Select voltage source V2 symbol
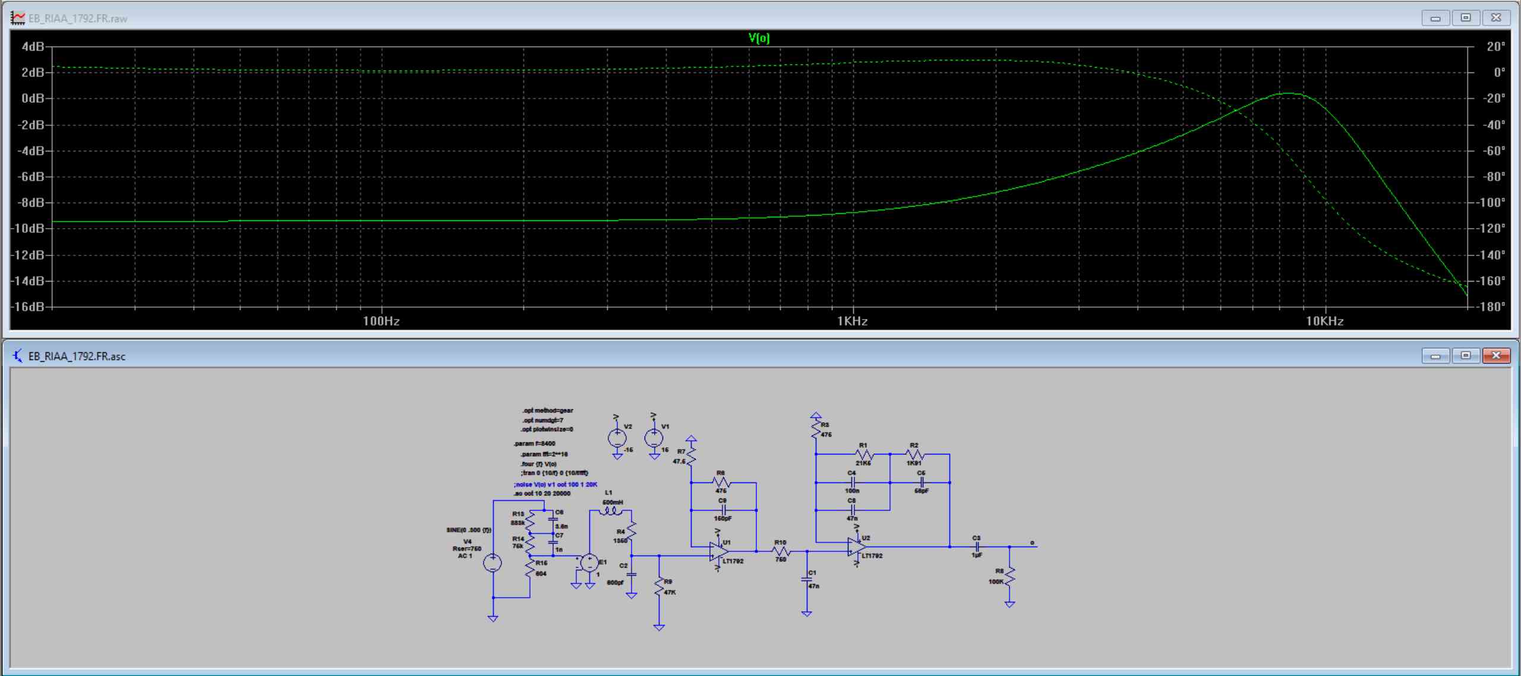The image size is (1521, 676). coord(617,438)
